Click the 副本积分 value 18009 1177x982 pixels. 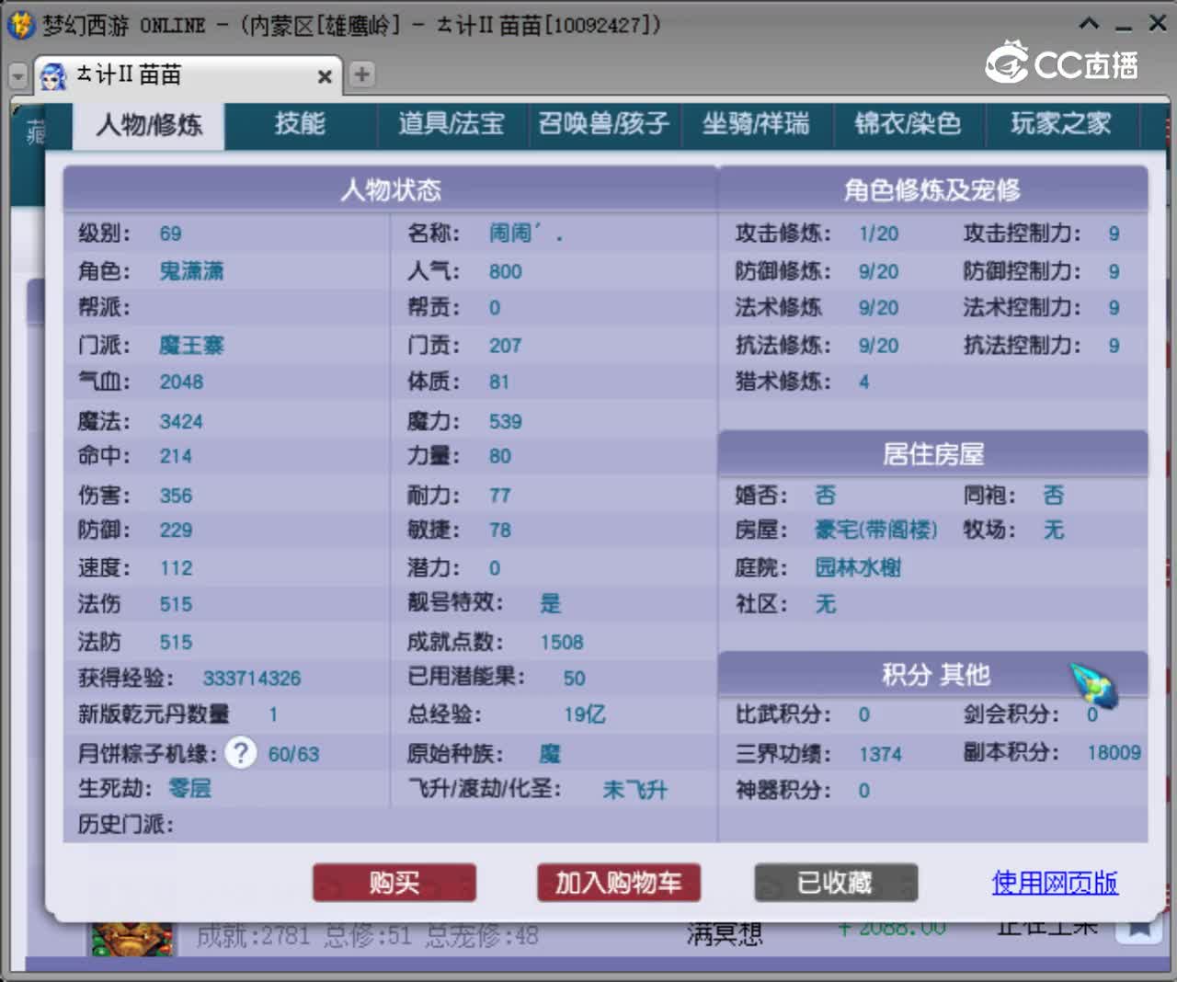pyautogui.click(x=1114, y=753)
